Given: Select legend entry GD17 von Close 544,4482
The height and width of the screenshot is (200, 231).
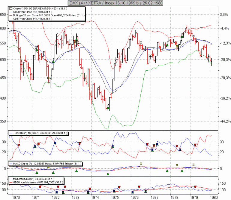Looking at the screenshot, I should point(33,19).
